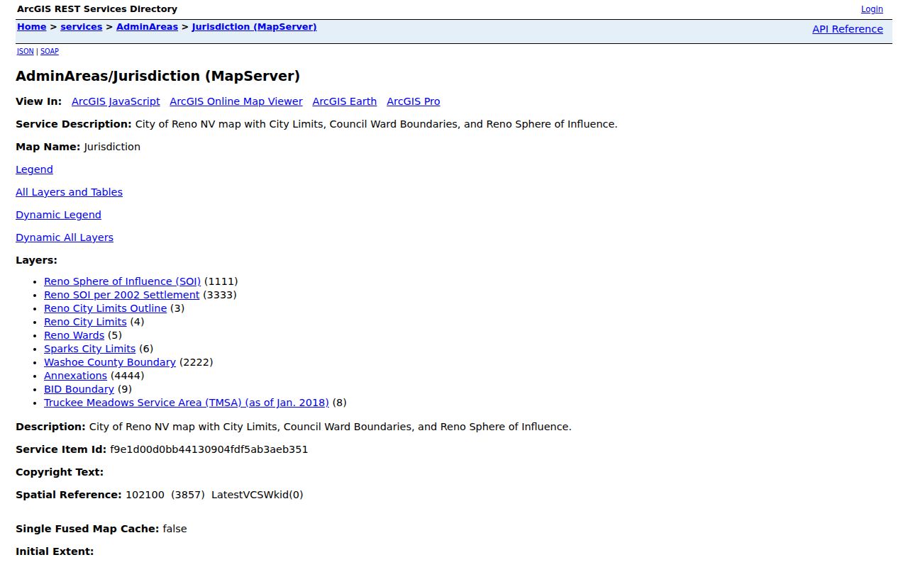Viewport: 908px width, 567px height.
Task: Open the SOAP format link
Action: [x=50, y=51]
